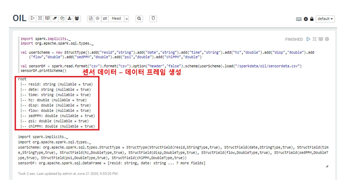Click the FINISHED status label
Viewport: 346px width, 194px height.
294,39
